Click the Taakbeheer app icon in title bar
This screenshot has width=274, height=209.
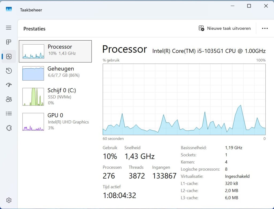click(9, 9)
